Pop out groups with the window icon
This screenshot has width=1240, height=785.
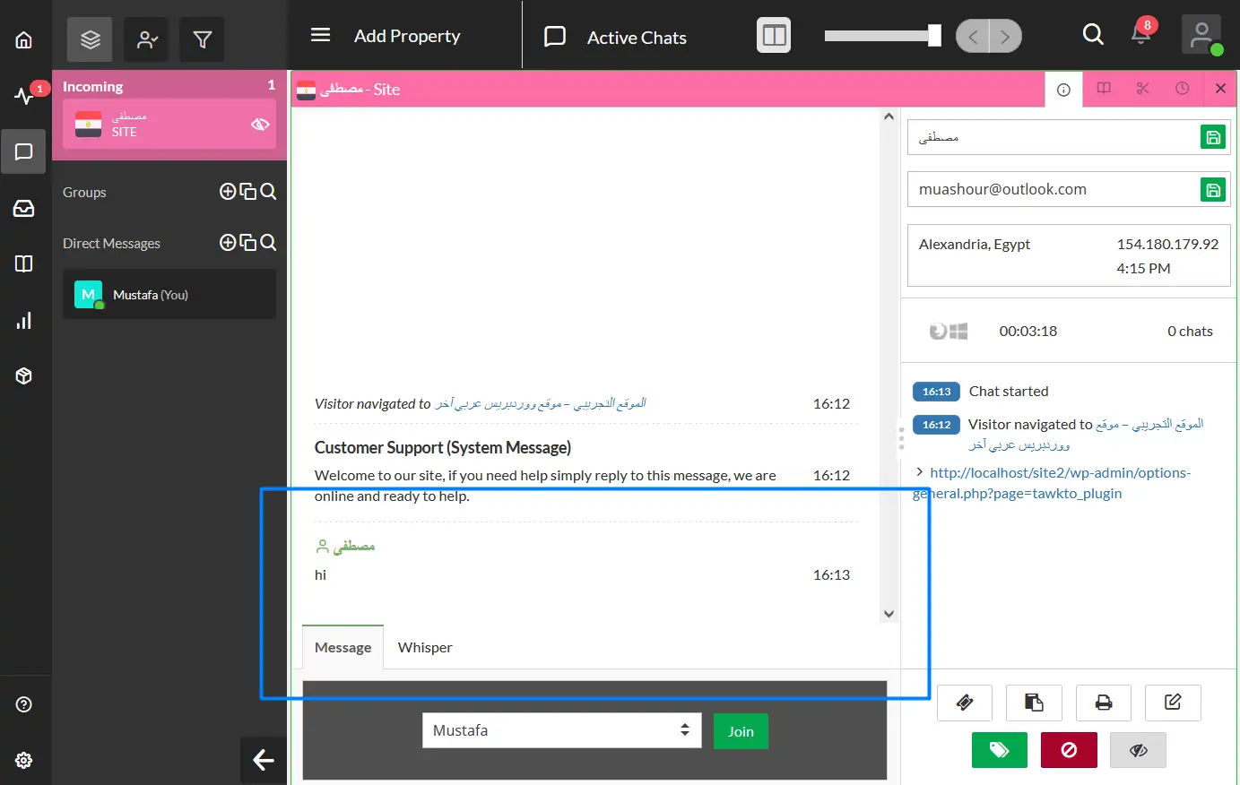[248, 191]
